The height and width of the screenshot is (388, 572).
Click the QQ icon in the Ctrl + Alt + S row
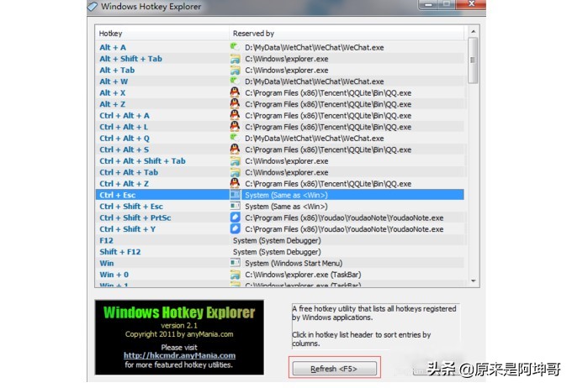point(235,149)
